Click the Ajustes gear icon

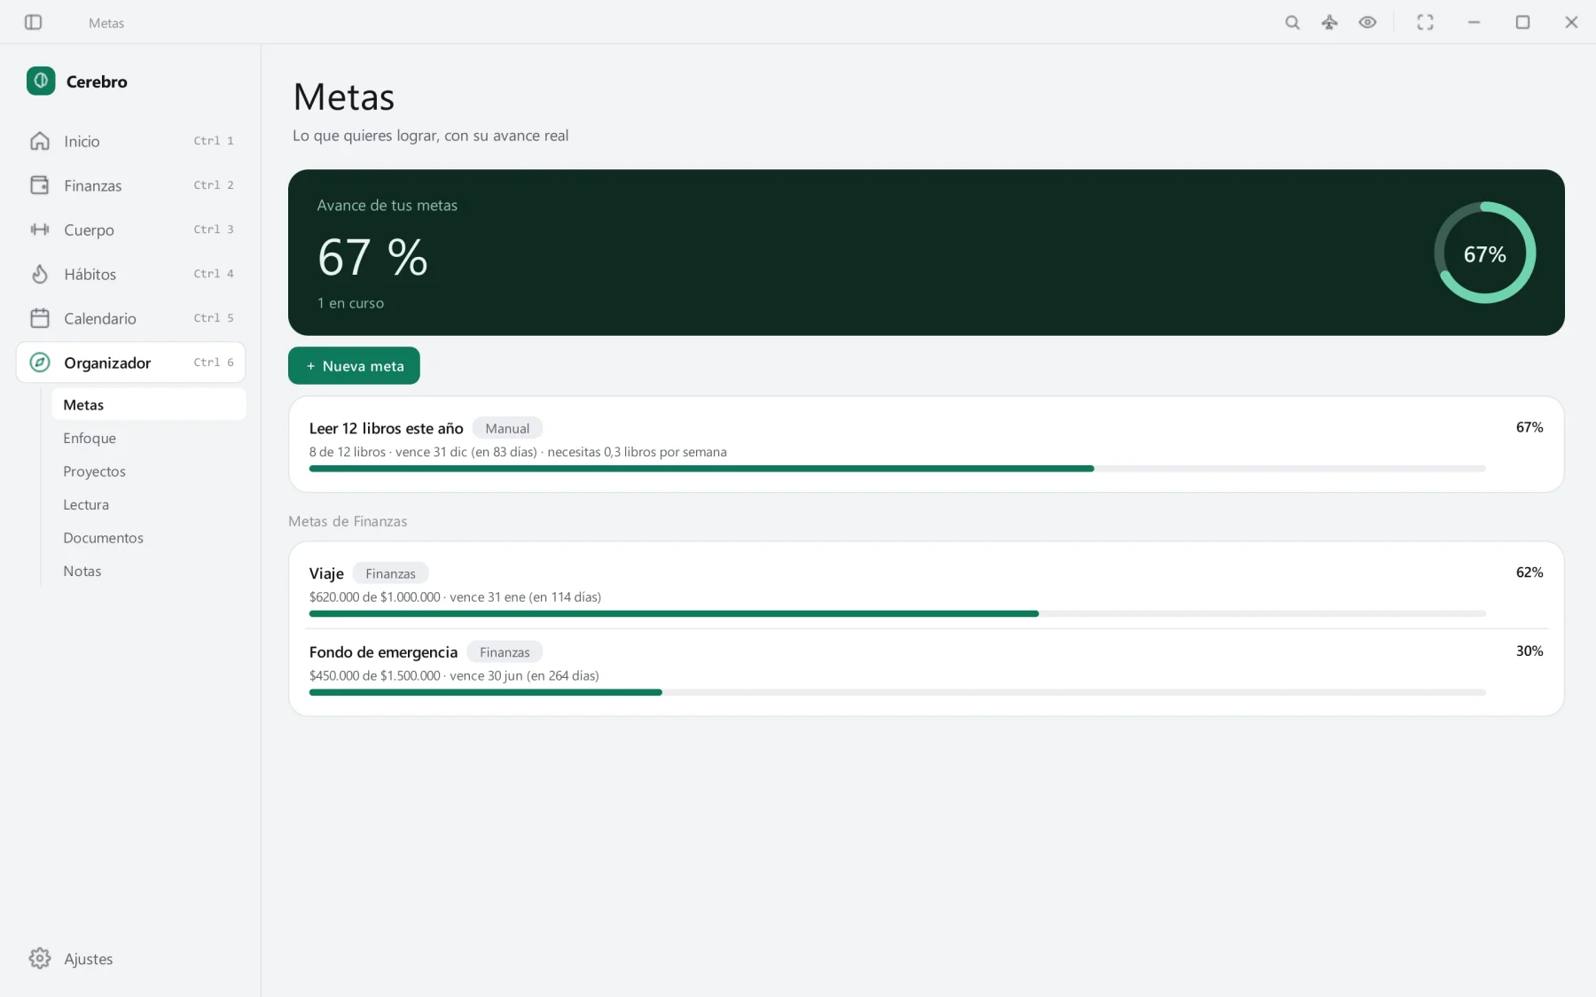(40, 958)
